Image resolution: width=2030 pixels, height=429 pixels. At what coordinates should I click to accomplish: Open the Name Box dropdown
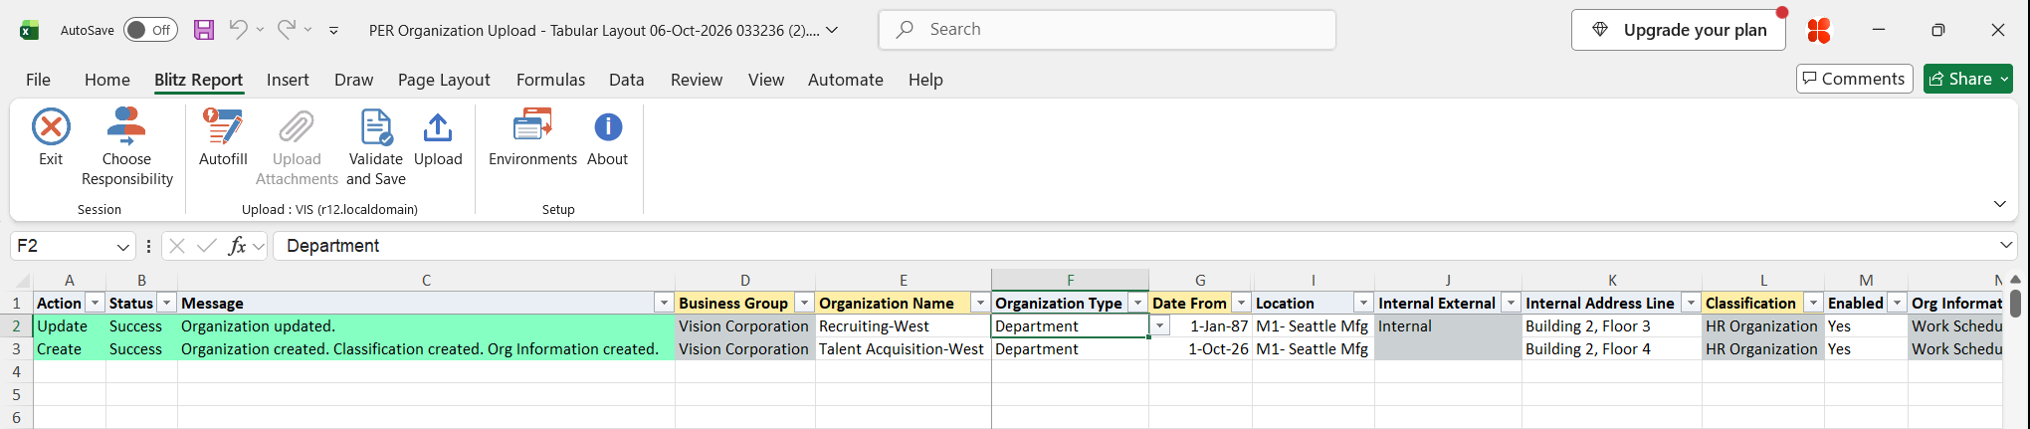(122, 246)
